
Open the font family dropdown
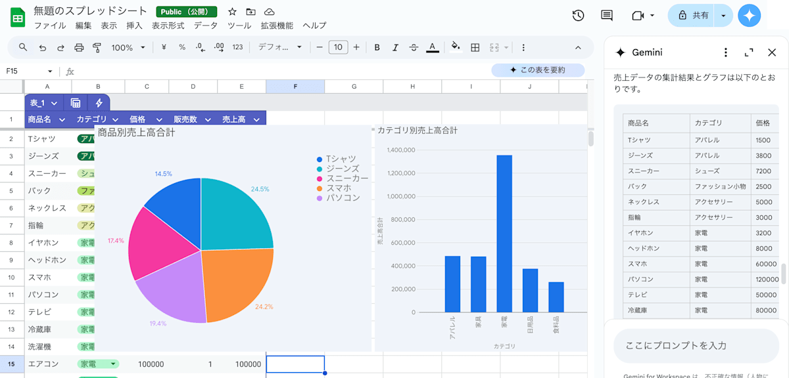[280, 47]
